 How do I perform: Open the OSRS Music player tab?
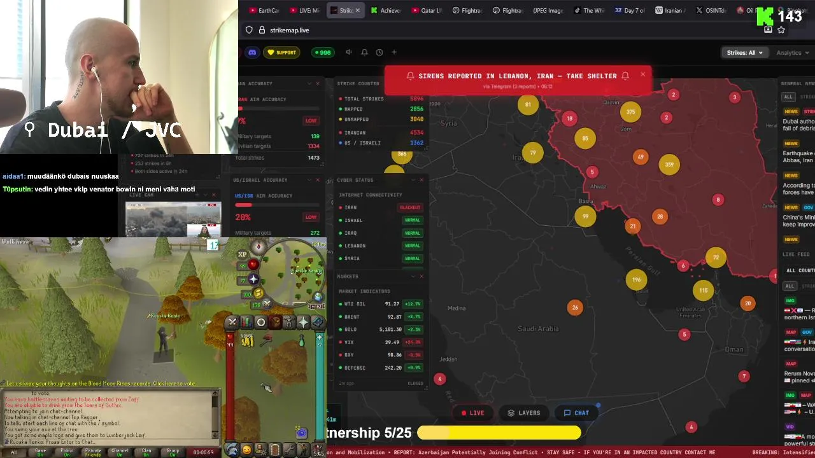point(317,450)
